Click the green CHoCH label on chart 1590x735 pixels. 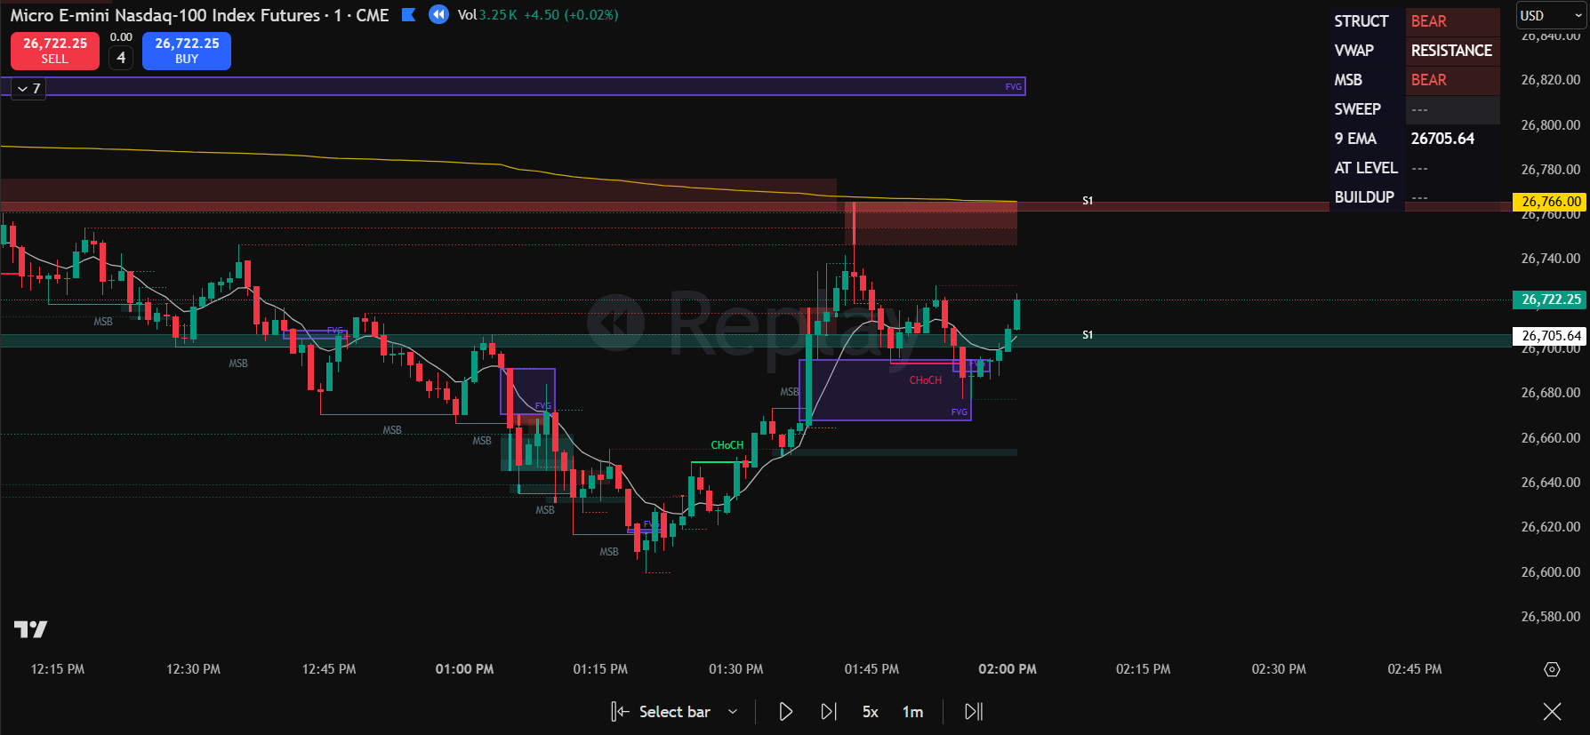[727, 445]
